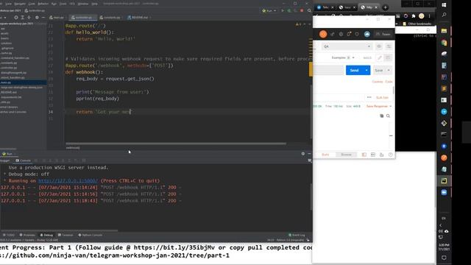Screen dimensions: 471x265
Task: Open the Run panel settings gear
Action: (302, 154)
